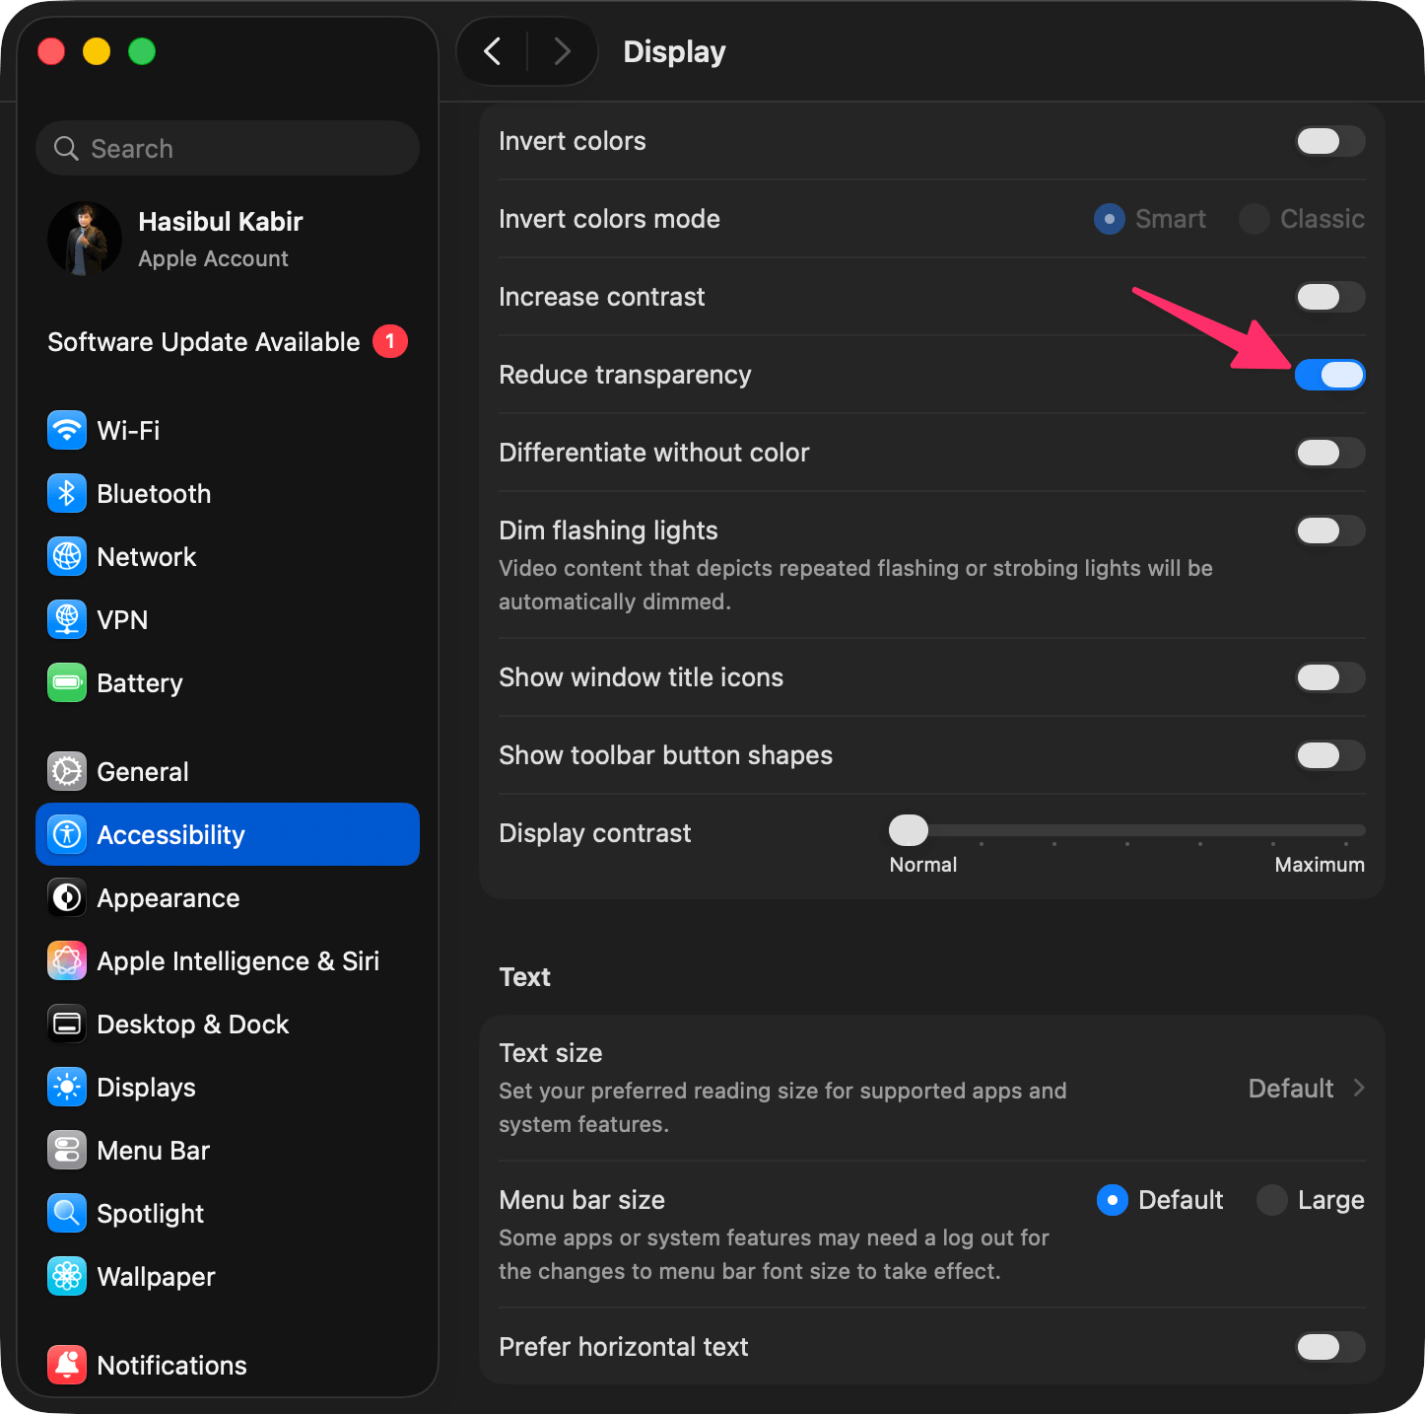Screen dimensions: 1425x1414
Task: Disable the Reduce transparency switch
Action: [1329, 375]
